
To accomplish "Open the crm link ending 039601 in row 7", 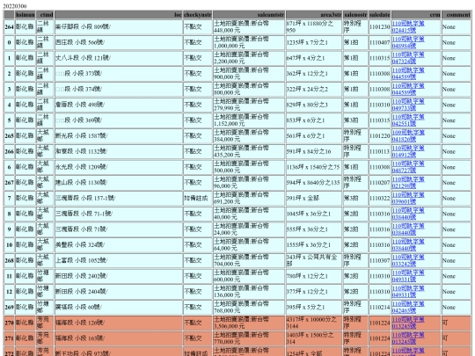I will 408,199.
